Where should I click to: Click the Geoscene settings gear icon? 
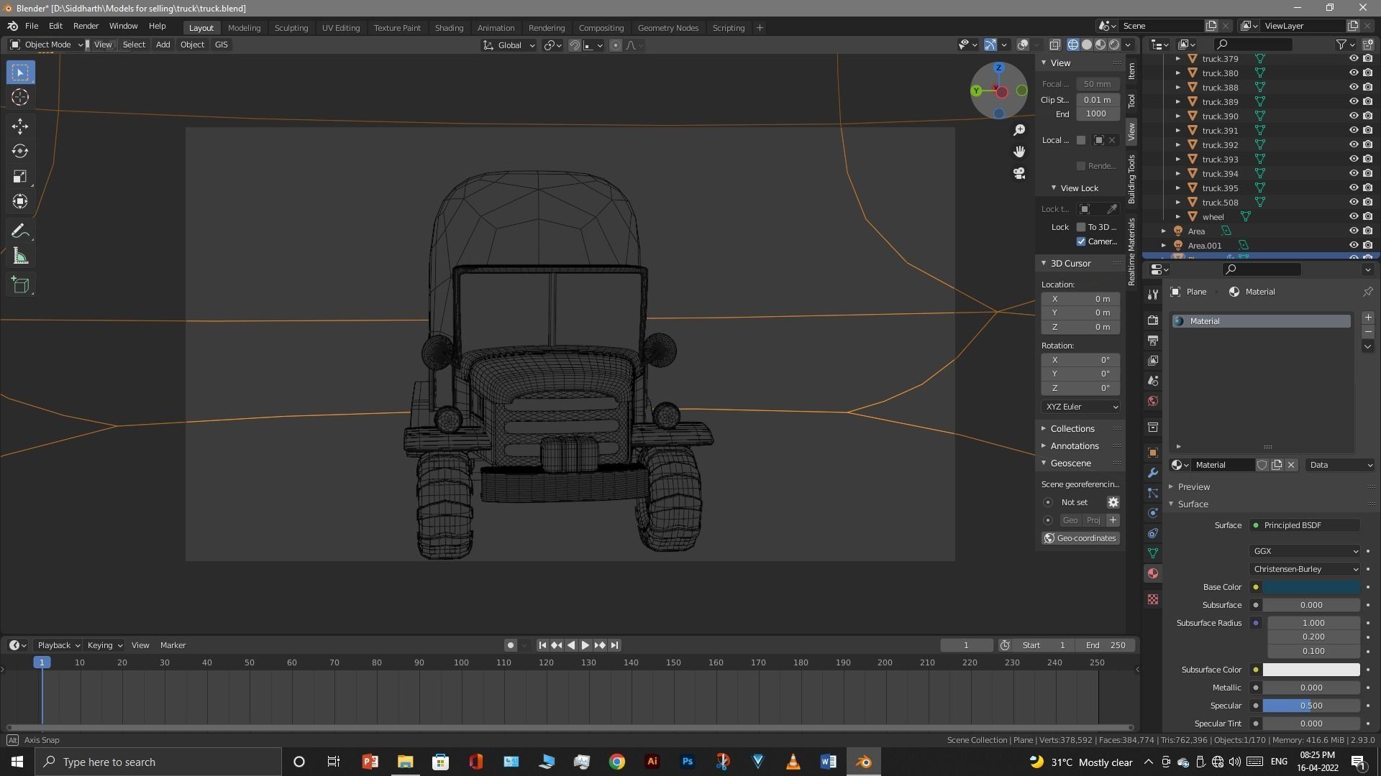coord(1113,502)
